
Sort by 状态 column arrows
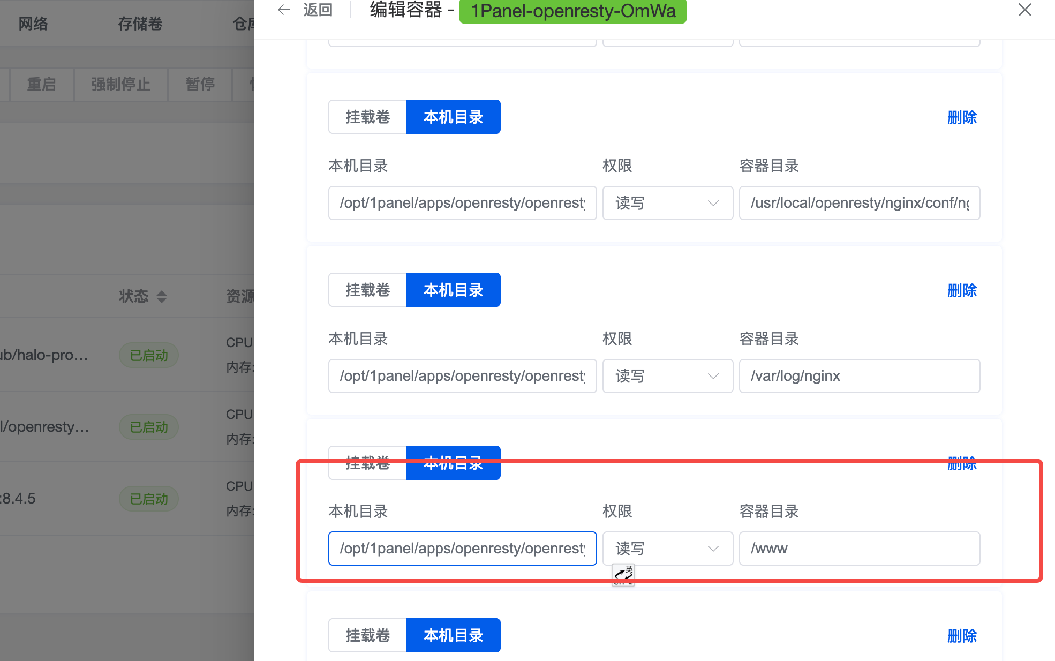[162, 296]
